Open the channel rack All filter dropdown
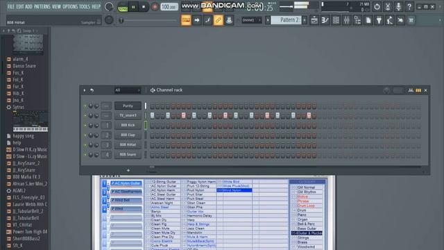The image size is (444, 250). pos(128,90)
